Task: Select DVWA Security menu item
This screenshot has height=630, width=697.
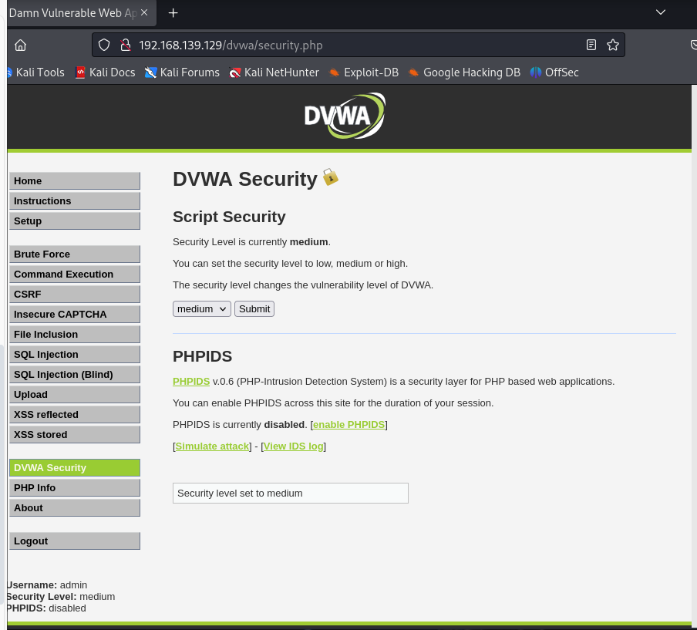Action: (x=75, y=468)
